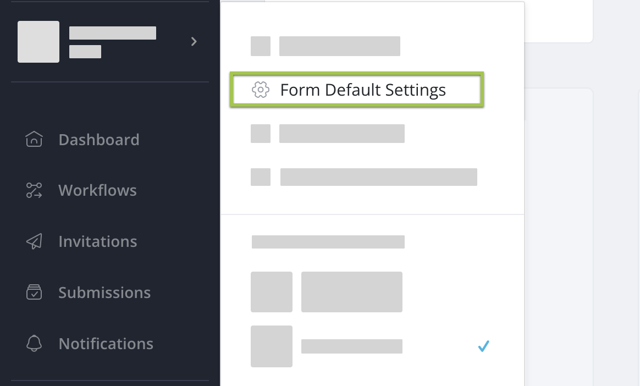Choose the blurred menu item above Form Default Settings
This screenshot has width=640, height=386.
click(339, 46)
